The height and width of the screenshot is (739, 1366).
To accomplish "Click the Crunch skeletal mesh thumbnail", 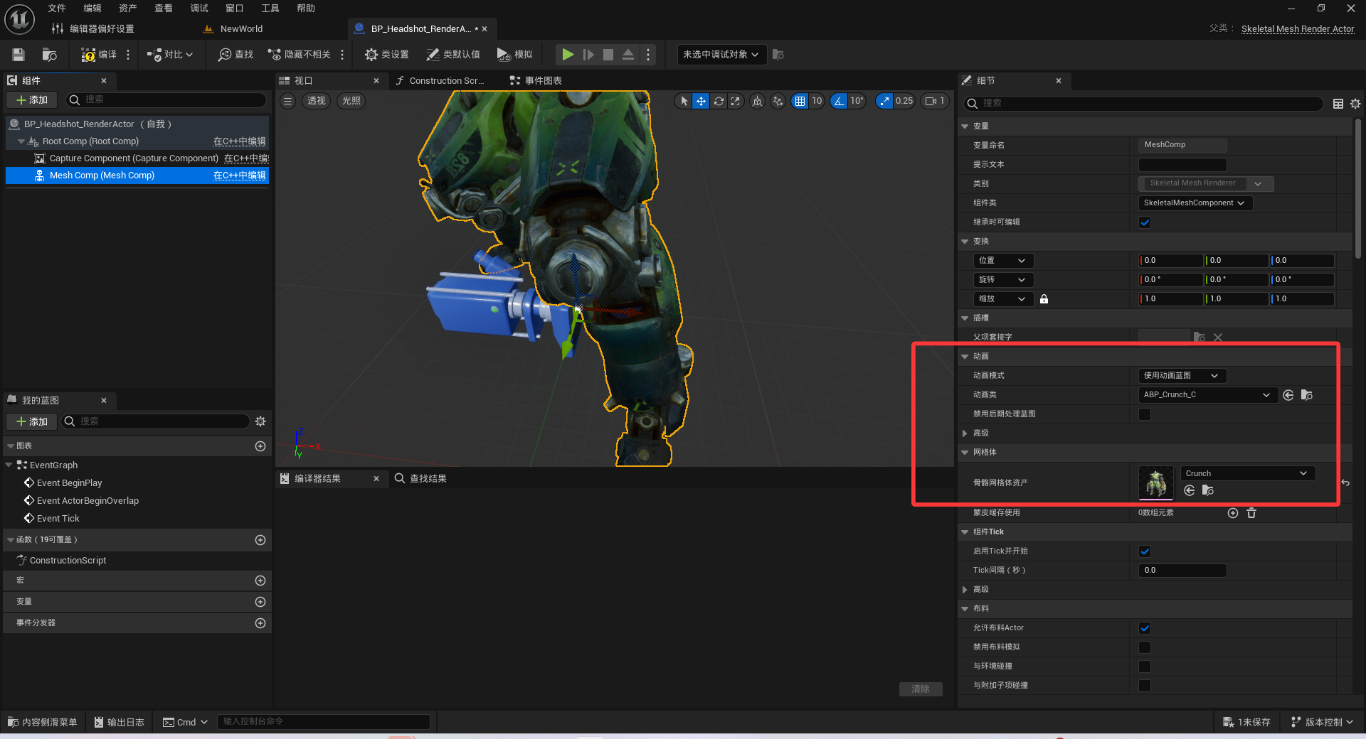I will click(1156, 483).
